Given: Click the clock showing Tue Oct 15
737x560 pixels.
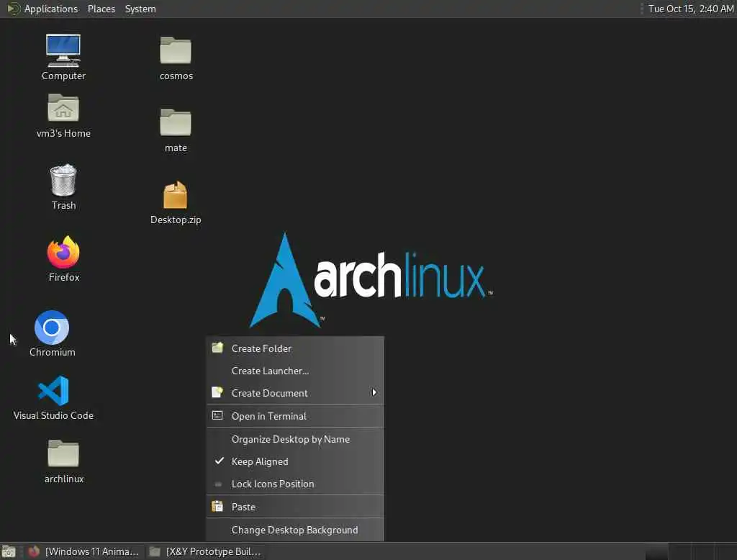Looking at the screenshot, I should [690, 9].
